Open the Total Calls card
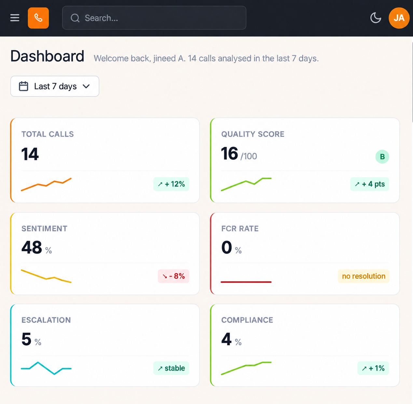413x404 pixels. click(105, 160)
